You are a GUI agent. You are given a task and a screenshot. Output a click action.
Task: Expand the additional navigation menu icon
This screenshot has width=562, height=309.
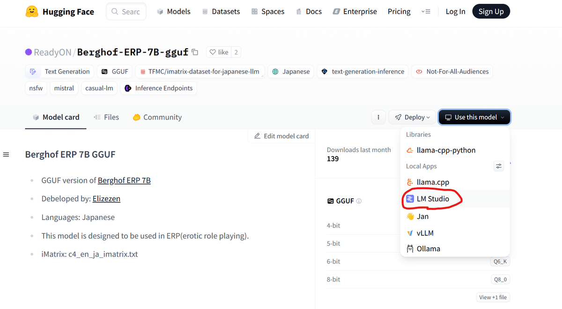click(426, 12)
